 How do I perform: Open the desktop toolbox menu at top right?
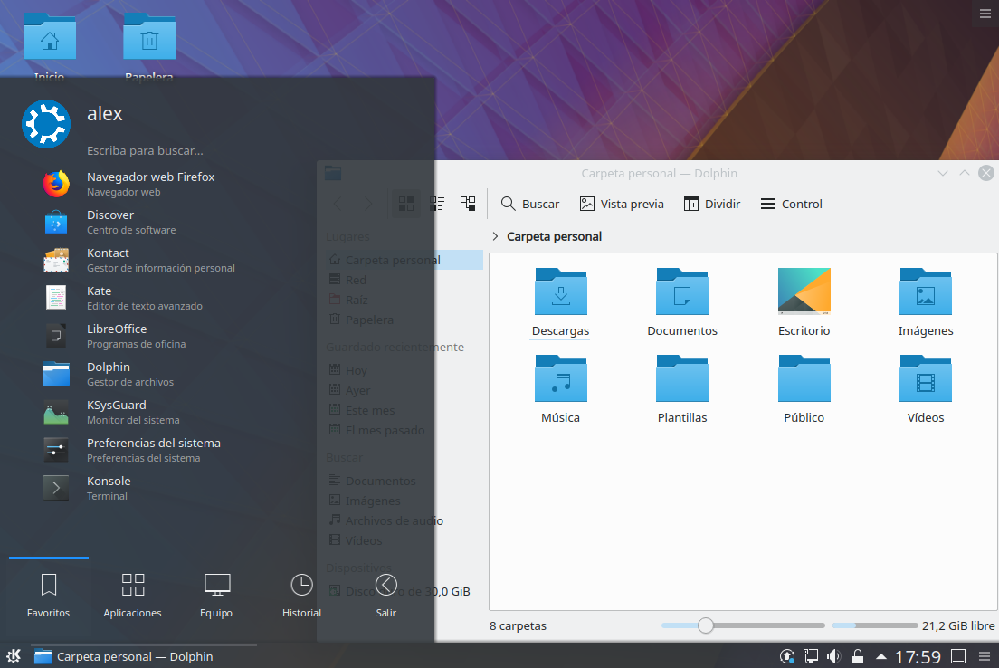pos(985,14)
